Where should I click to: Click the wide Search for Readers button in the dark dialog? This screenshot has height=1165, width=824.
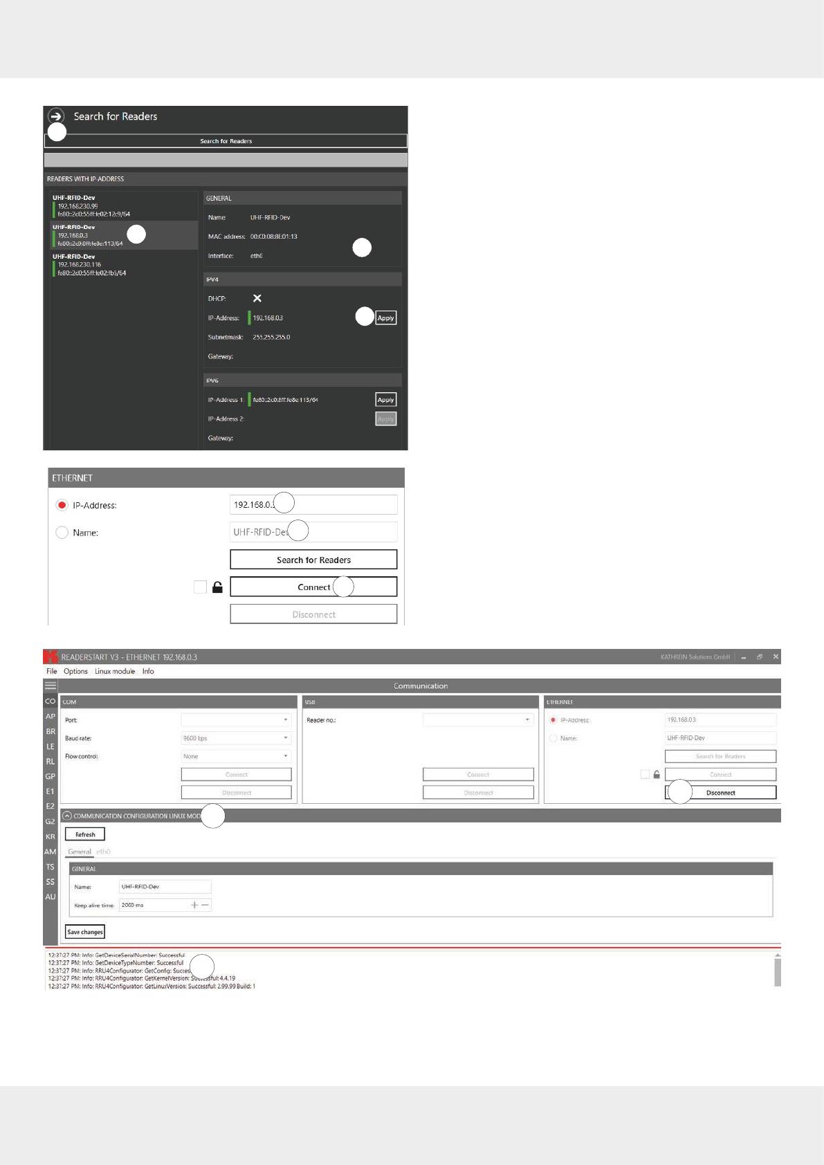(226, 140)
